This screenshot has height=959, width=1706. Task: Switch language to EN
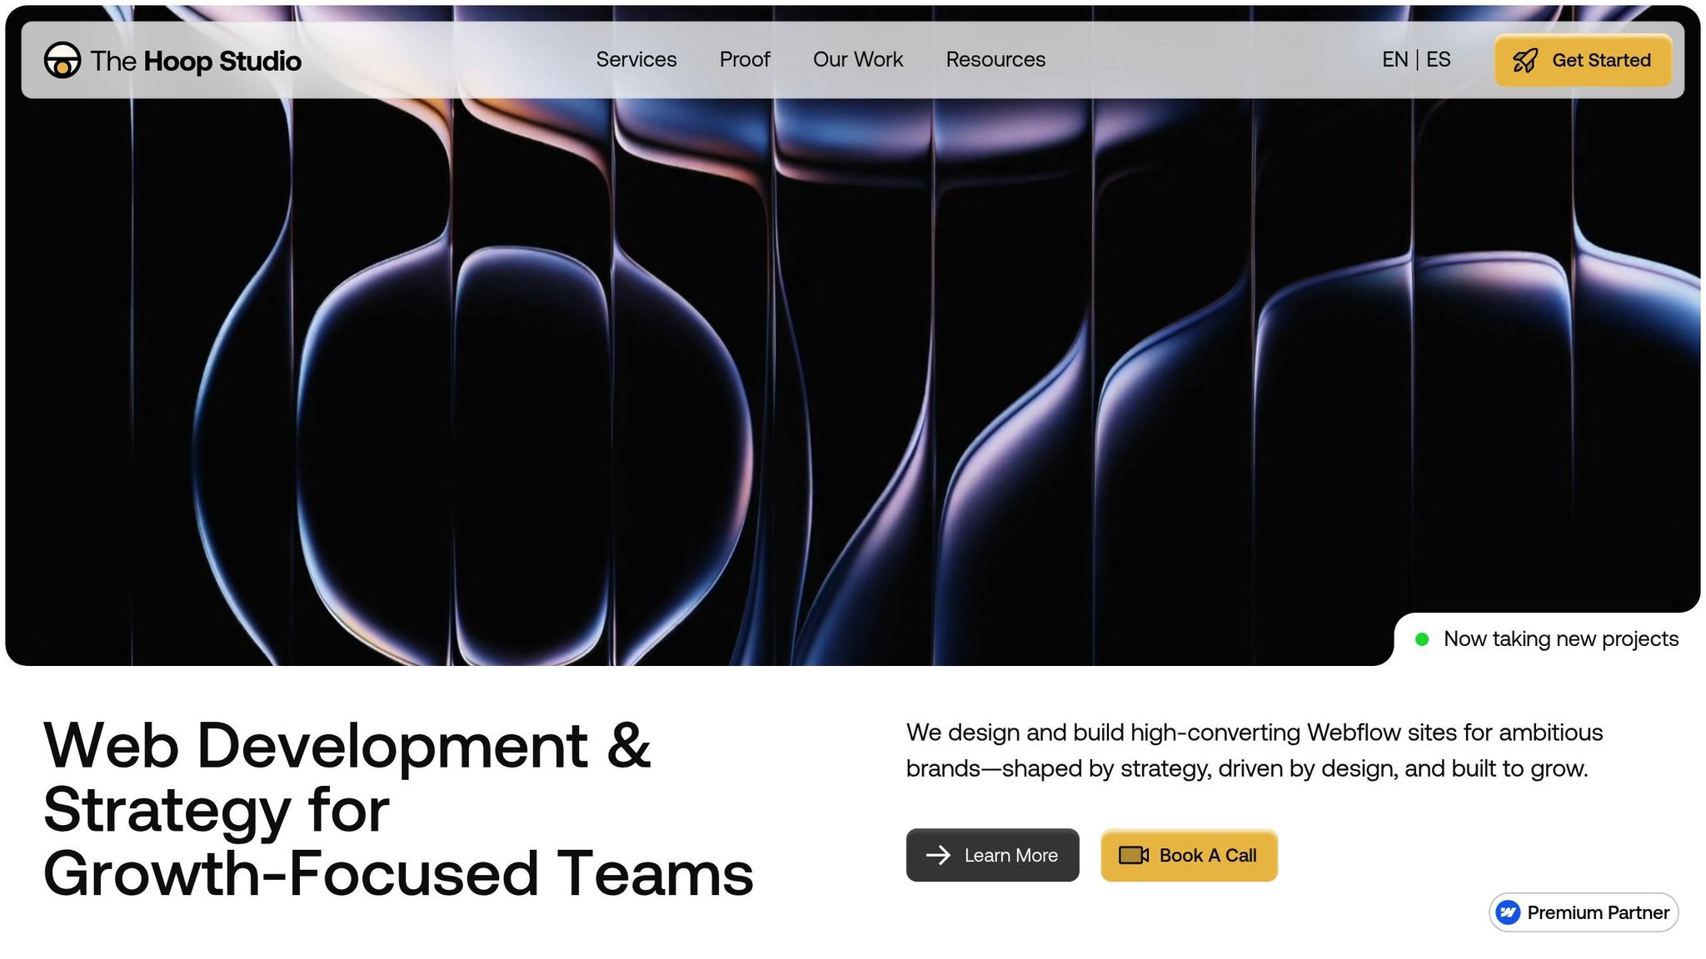[1394, 60]
